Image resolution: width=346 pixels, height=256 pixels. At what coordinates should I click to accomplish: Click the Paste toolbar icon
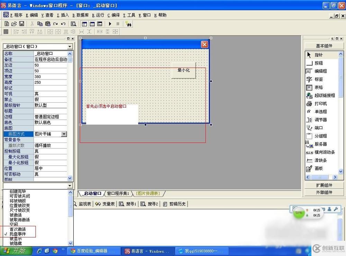point(48,24)
